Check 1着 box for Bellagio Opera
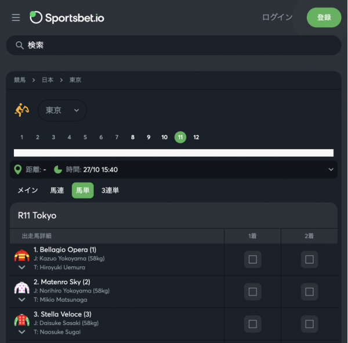348x343 pixels. pos(252,259)
